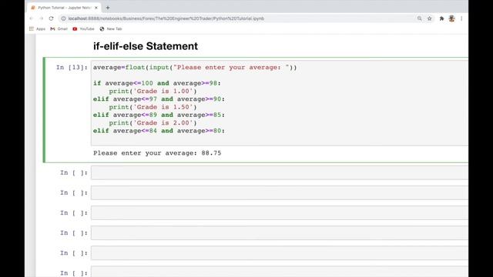Open the Gmail bookmark
493x277 pixels.
tap(59, 28)
